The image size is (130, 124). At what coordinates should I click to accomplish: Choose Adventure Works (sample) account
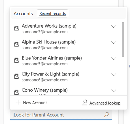49,26
